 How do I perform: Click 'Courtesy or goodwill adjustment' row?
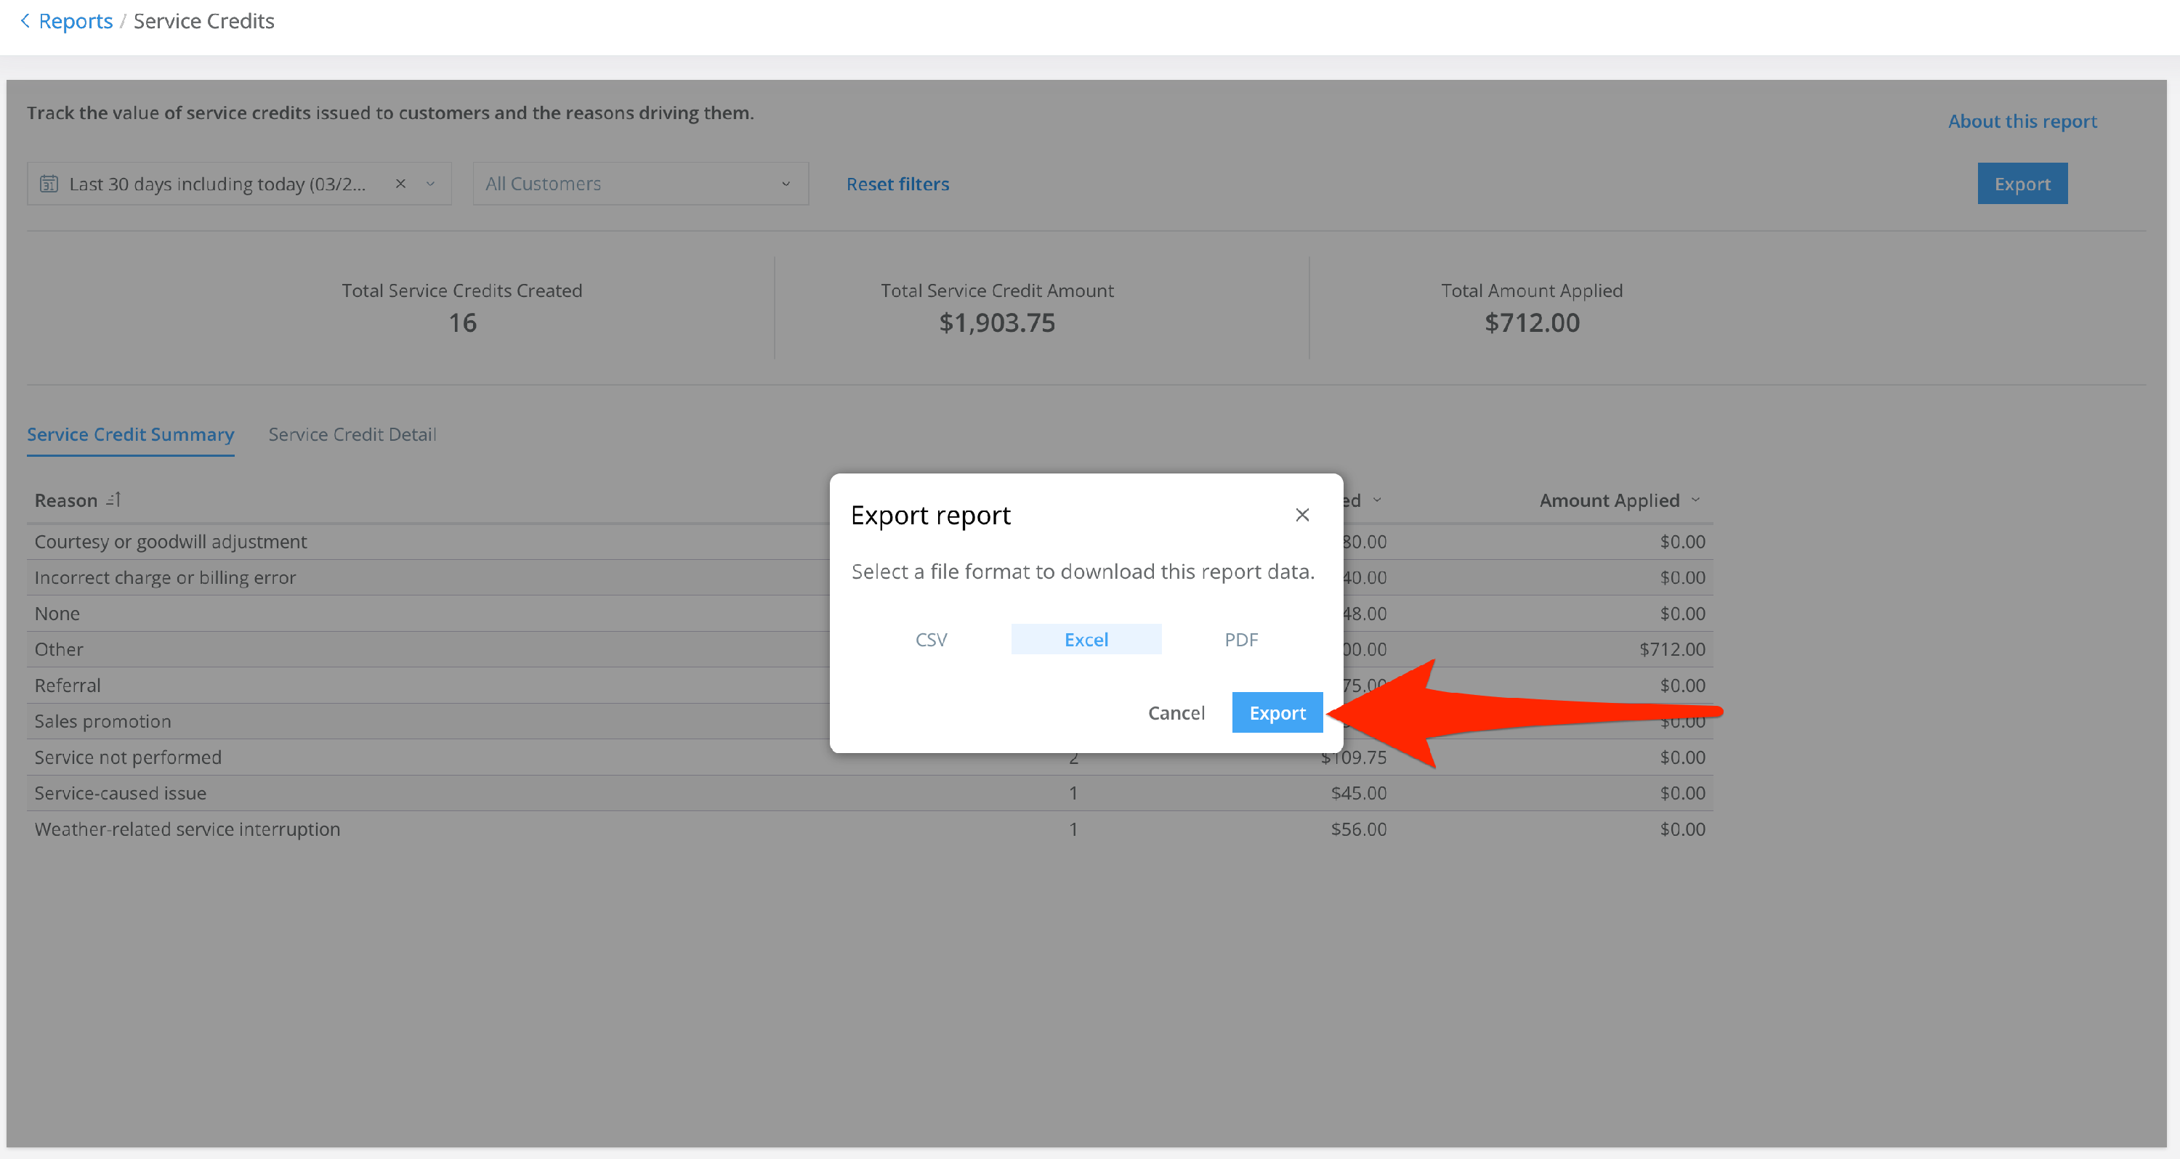click(x=869, y=542)
